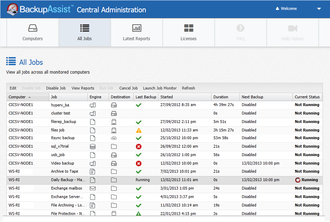Image resolution: width=330 pixels, height=222 pixels.
Task: Open View Reports from the toolbar
Action: point(83,88)
